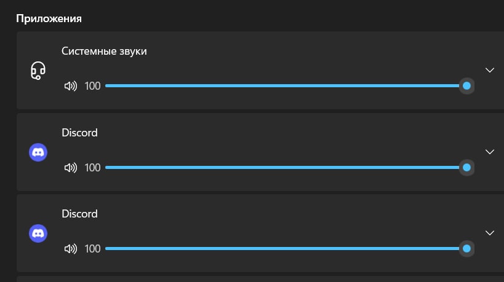Select the upper Discord name label
This screenshot has height=282, width=504.
[x=79, y=133]
